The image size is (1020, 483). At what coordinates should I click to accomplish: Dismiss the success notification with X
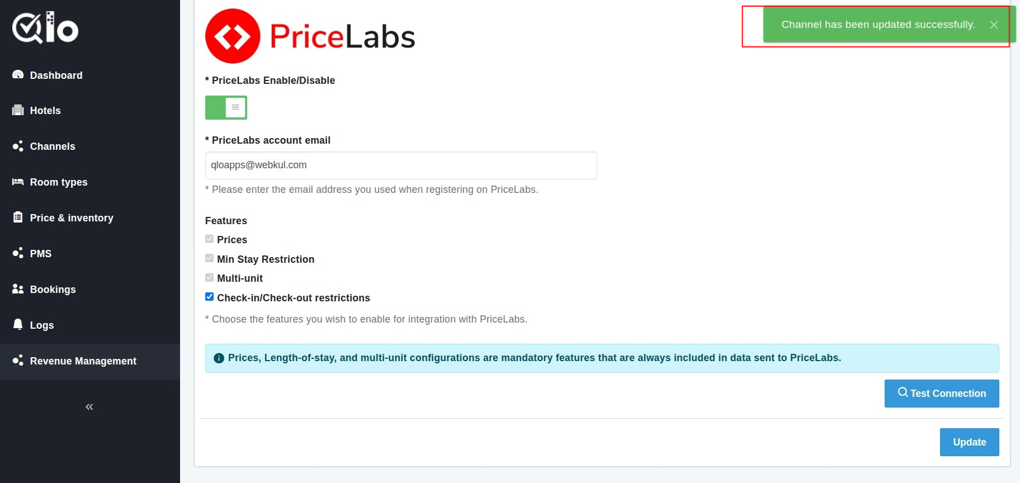(994, 25)
